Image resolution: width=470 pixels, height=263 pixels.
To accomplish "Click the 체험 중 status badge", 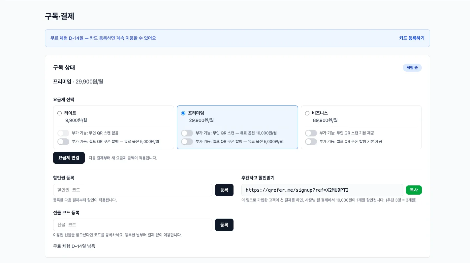I will pos(412,68).
